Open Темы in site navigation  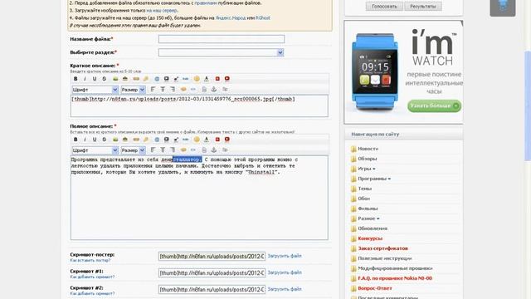coord(365,189)
